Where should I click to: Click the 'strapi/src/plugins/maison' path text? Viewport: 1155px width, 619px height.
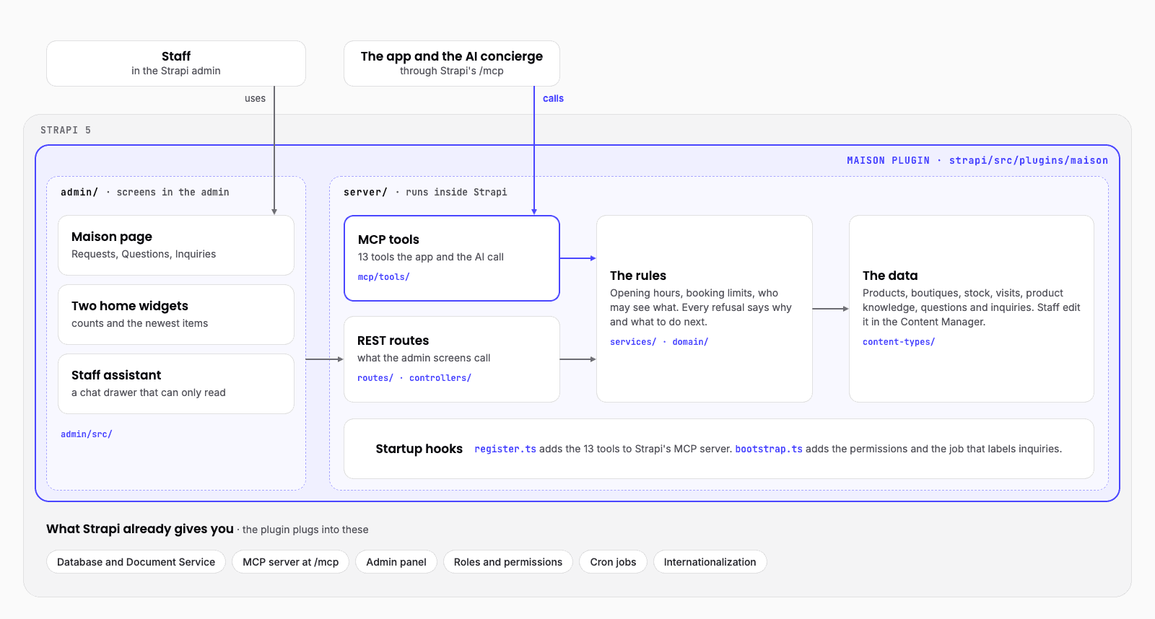point(1029,161)
